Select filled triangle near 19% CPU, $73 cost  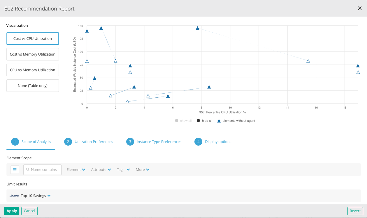[358, 66]
